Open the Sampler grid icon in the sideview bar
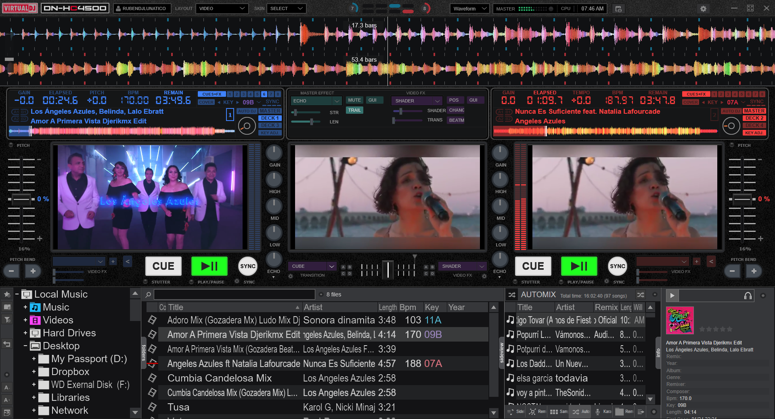 click(554, 412)
